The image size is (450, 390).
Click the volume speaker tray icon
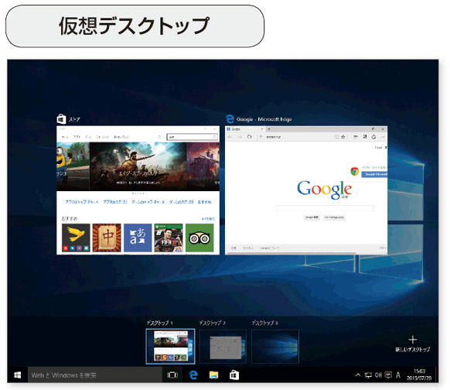378,375
